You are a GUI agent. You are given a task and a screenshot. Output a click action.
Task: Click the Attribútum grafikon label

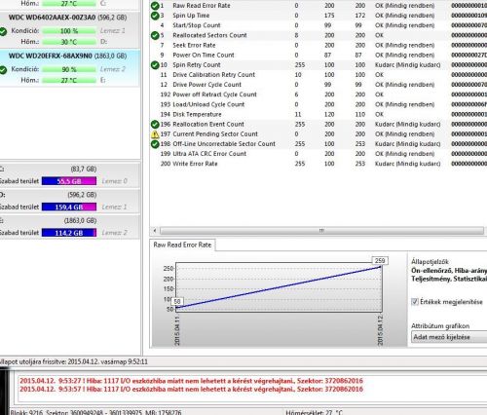tap(440, 326)
